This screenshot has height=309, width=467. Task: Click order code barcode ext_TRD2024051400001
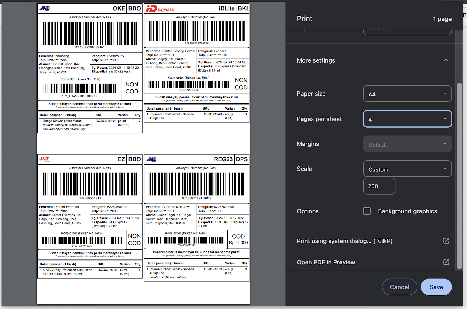(79, 88)
